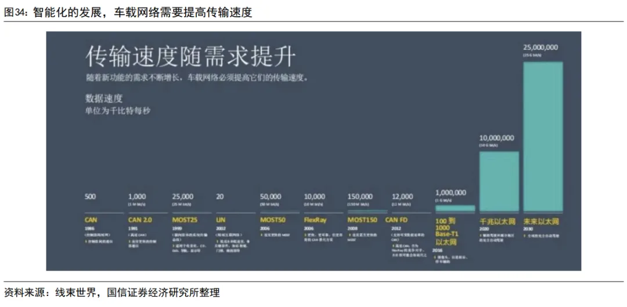The height and width of the screenshot is (307, 627).
Task: Select the teal bar for 千兆以太网
Action: tap(499, 182)
